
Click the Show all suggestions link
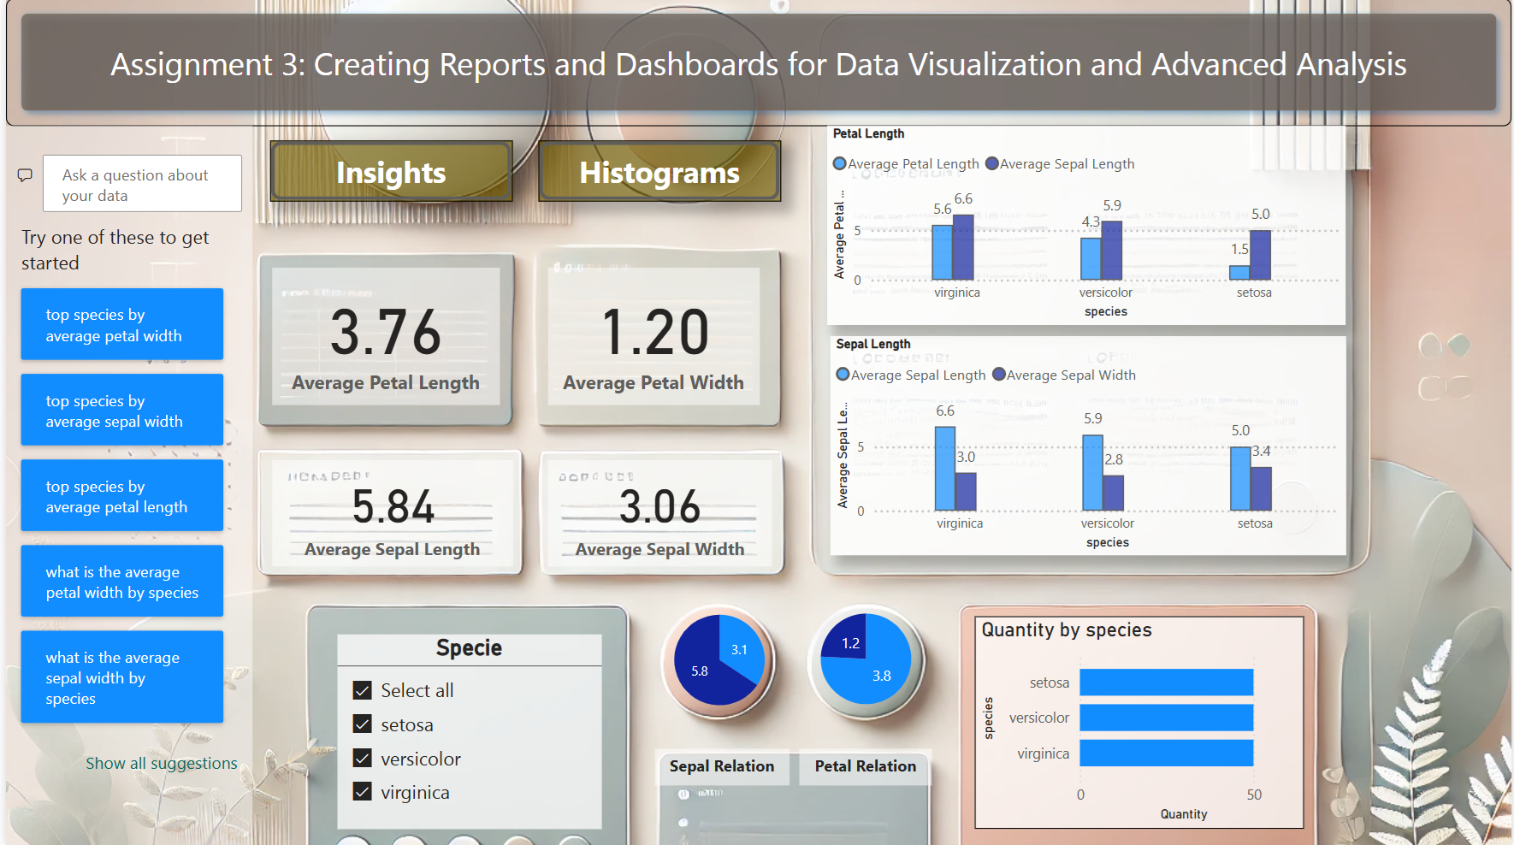pos(162,763)
